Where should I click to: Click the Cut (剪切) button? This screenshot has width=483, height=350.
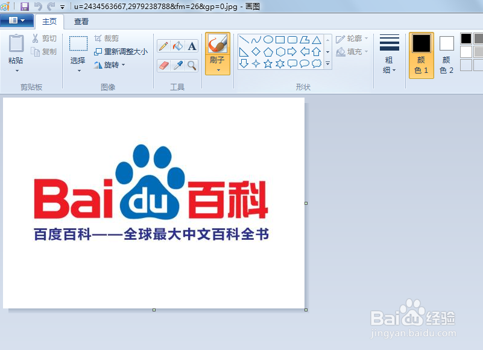pyautogui.click(x=45, y=39)
